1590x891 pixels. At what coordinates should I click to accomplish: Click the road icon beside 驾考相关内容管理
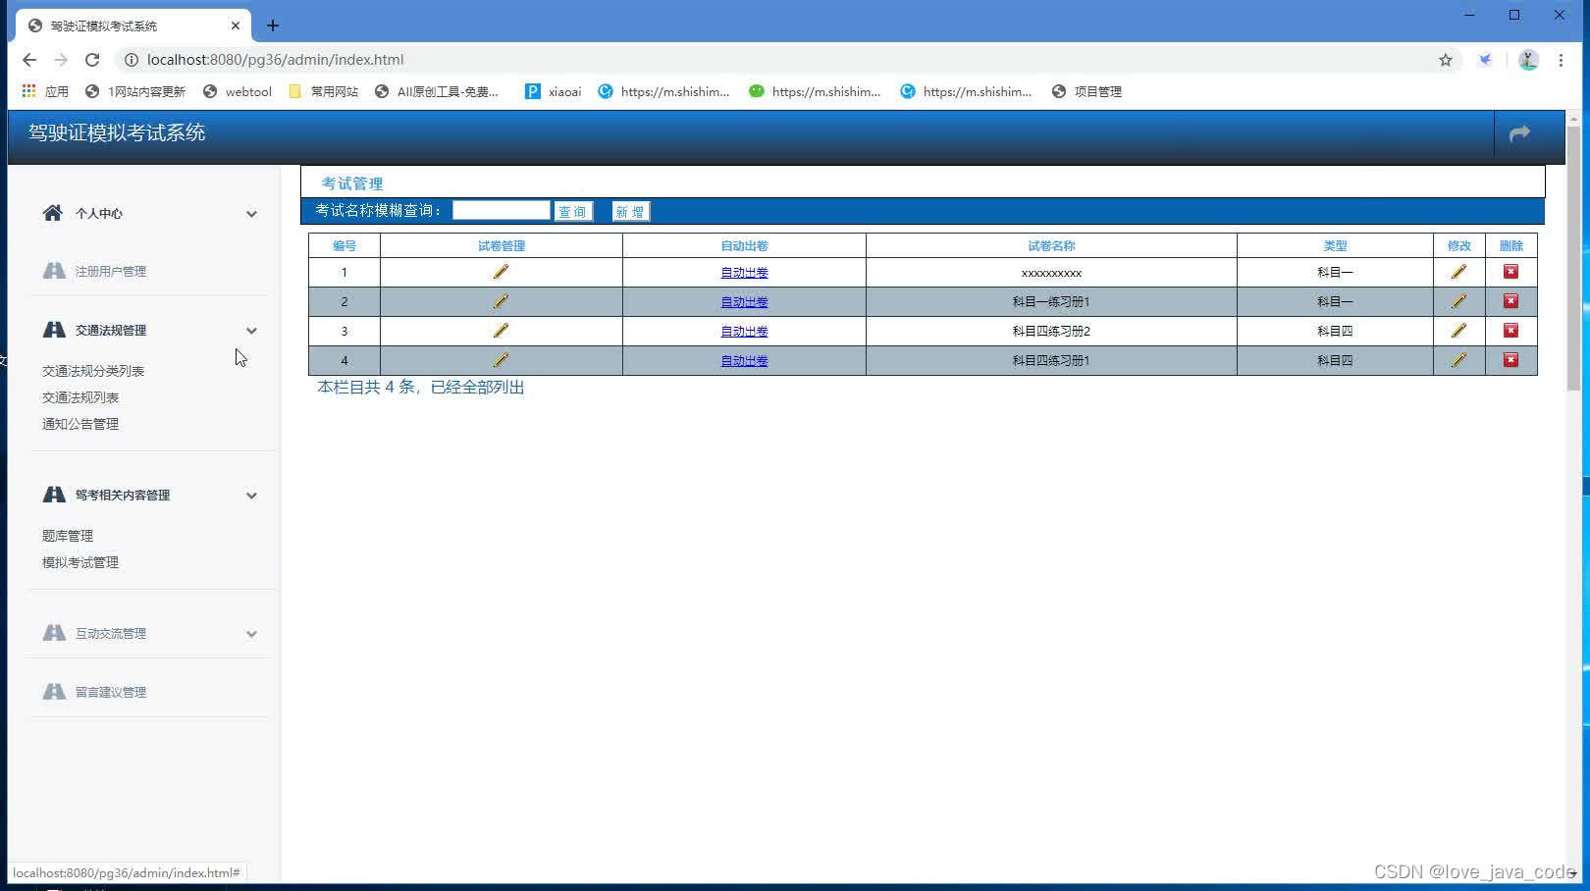[x=54, y=495]
